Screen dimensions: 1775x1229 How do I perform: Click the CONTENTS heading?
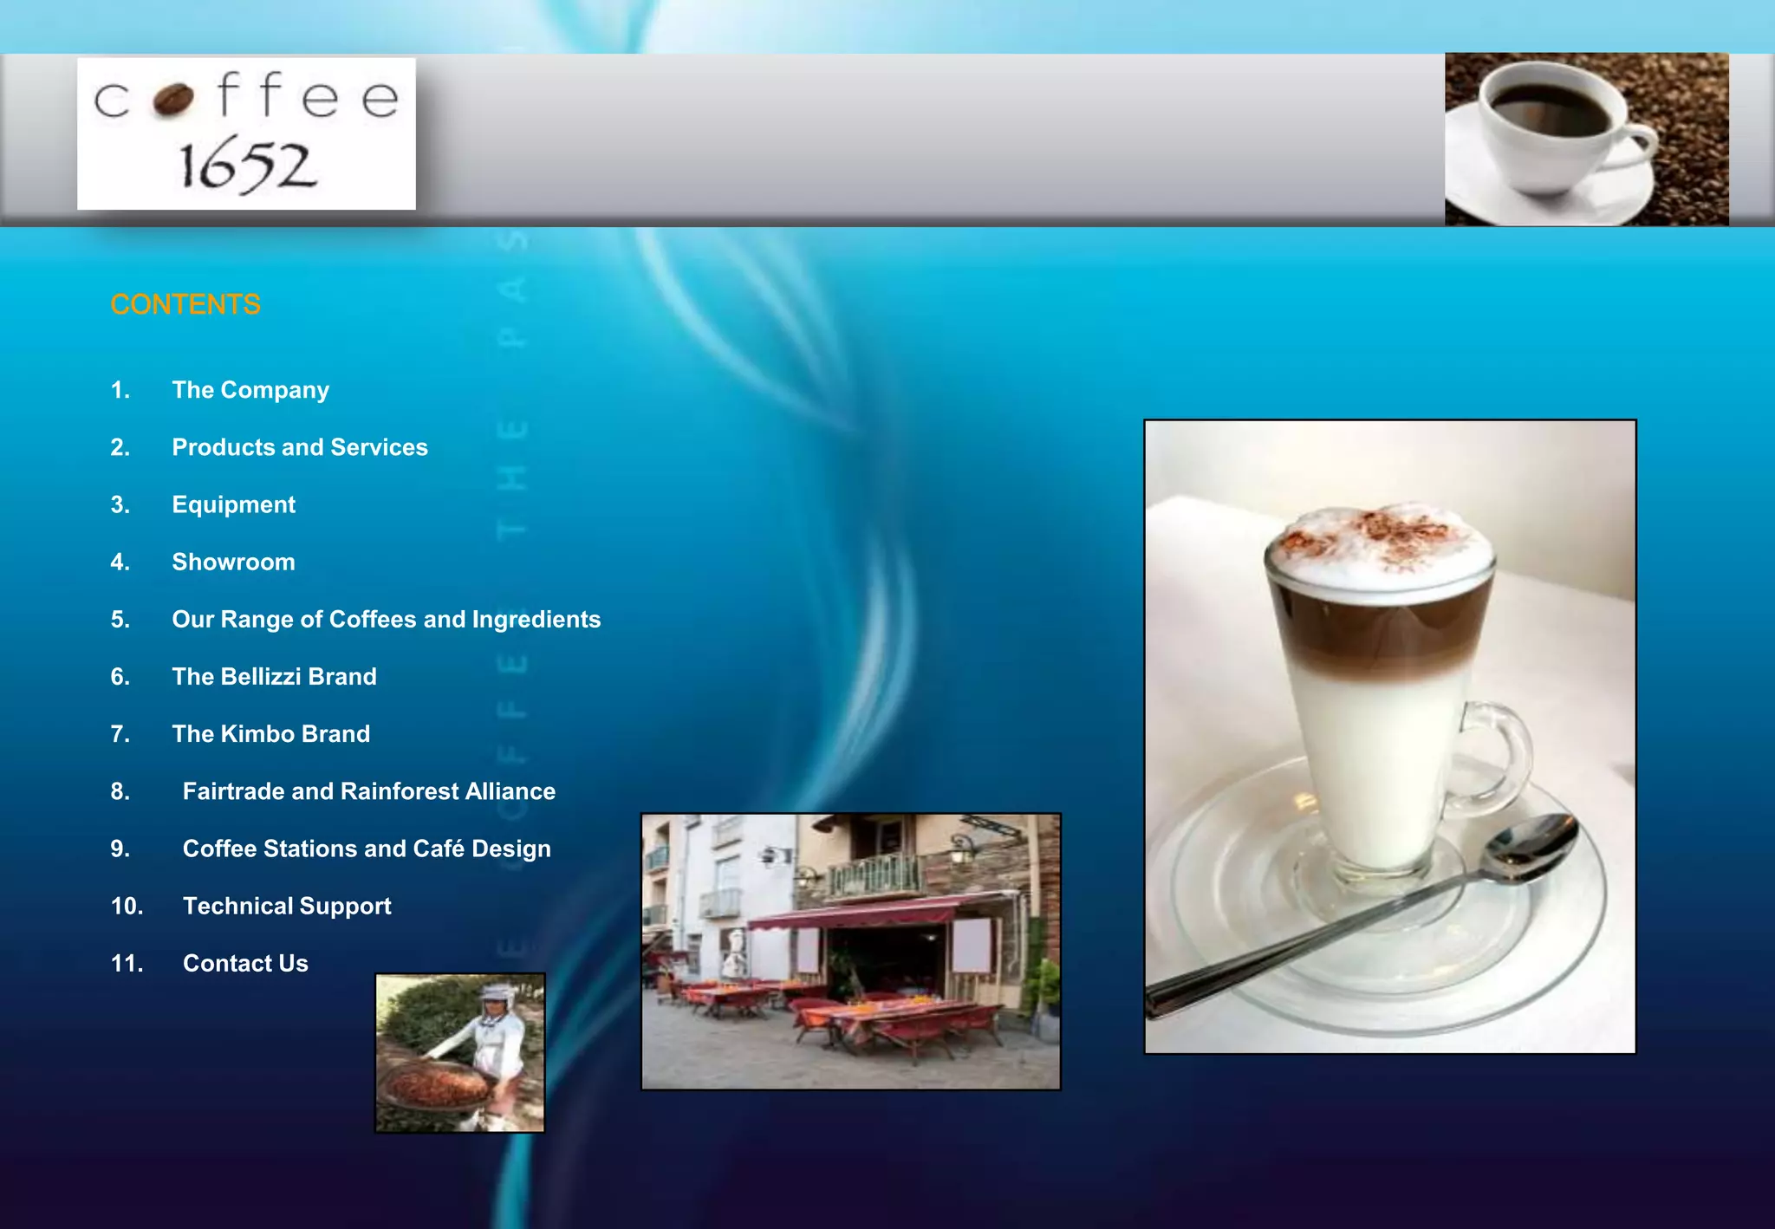[x=185, y=304]
